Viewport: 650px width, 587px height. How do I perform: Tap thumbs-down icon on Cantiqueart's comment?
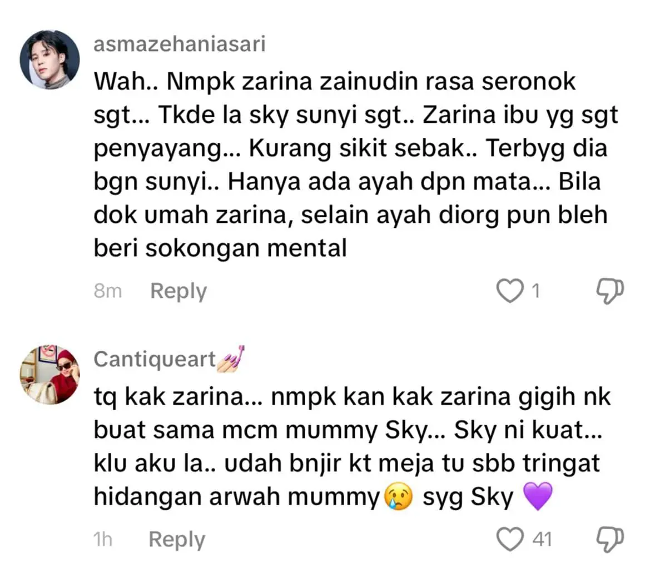[x=610, y=540]
